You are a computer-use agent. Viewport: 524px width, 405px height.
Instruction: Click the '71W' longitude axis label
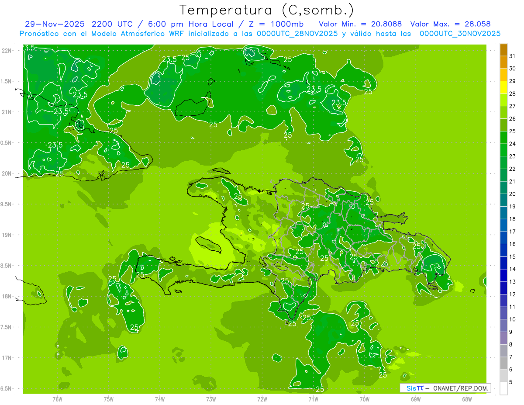point(313,399)
